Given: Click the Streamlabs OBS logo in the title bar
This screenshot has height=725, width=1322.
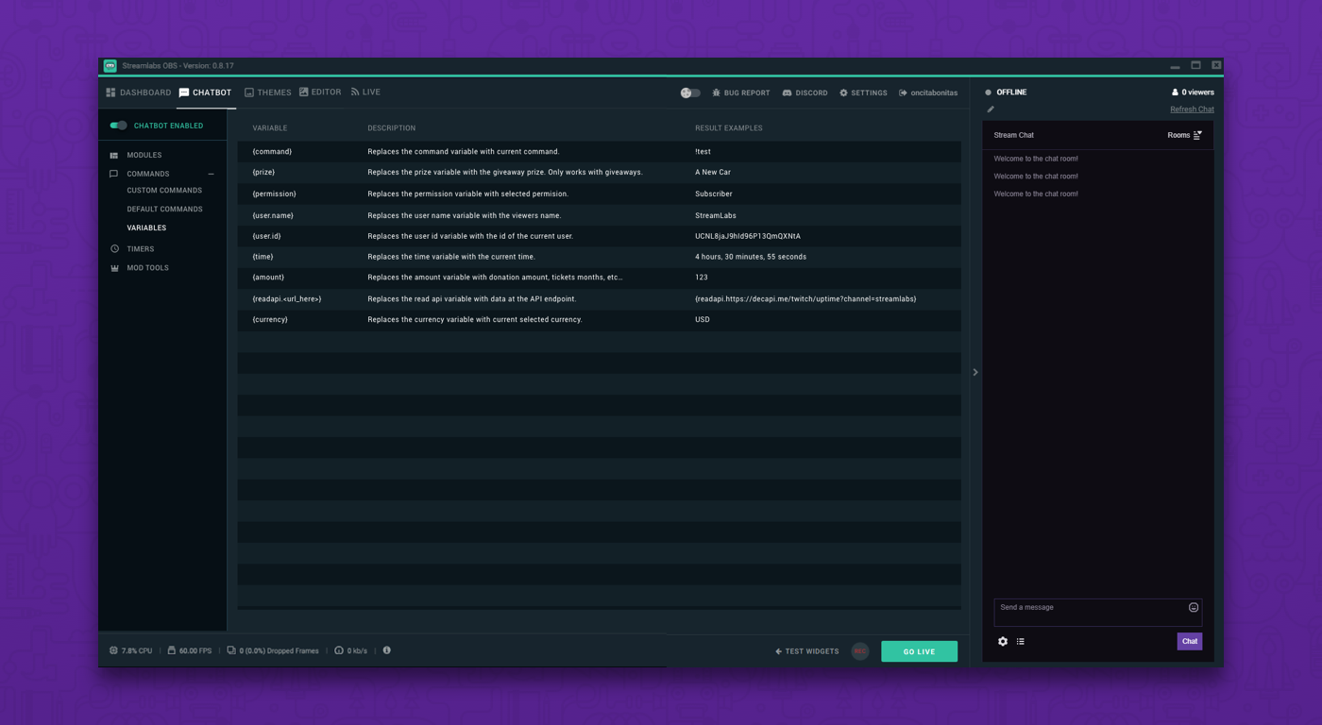Looking at the screenshot, I should tap(110, 66).
